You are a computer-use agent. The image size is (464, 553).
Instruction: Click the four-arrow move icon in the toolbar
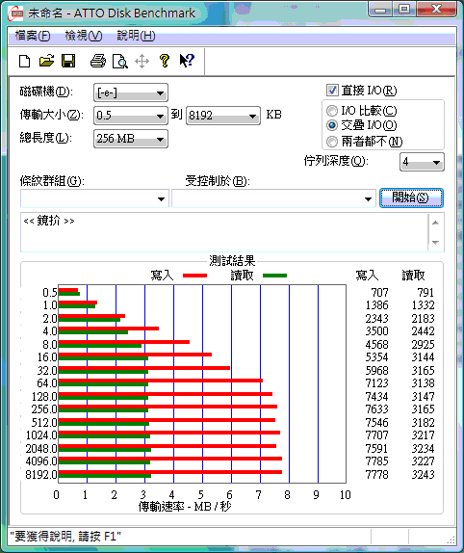coord(142,61)
